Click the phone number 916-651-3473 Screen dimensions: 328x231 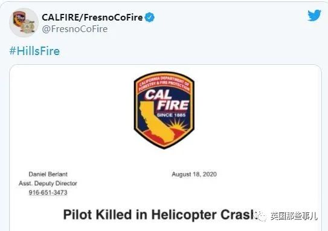(x=48, y=192)
